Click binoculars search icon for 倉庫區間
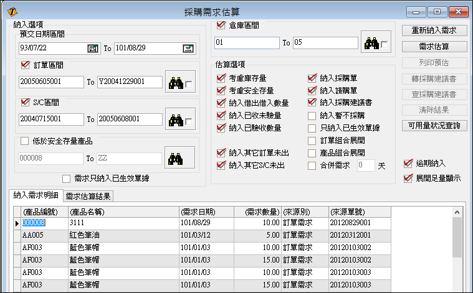473x293 pixels. (x=372, y=43)
